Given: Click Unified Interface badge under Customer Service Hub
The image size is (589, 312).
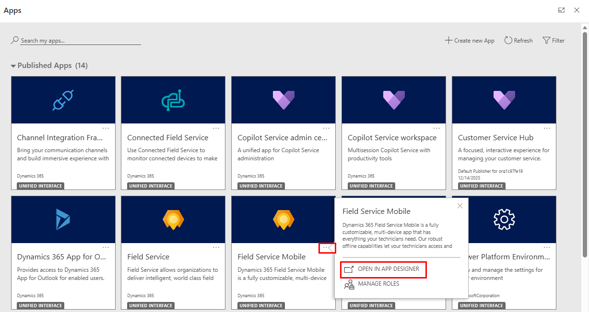Looking at the screenshot, I should tap(481, 186).
